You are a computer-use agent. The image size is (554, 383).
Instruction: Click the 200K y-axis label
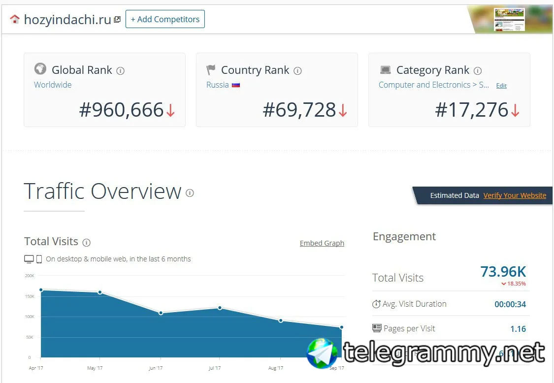point(30,276)
